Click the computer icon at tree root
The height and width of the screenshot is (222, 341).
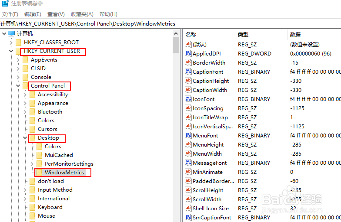click(11, 34)
